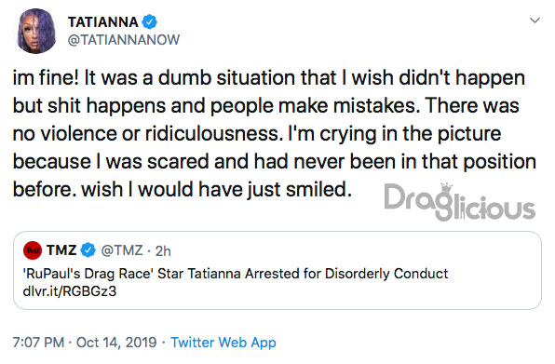Open the quoted tweet card border area
555x364 pixels.
[x=277, y=270]
